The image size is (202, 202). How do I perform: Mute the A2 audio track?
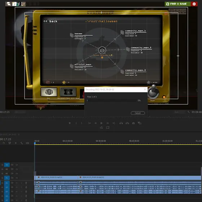click(x=17, y=187)
